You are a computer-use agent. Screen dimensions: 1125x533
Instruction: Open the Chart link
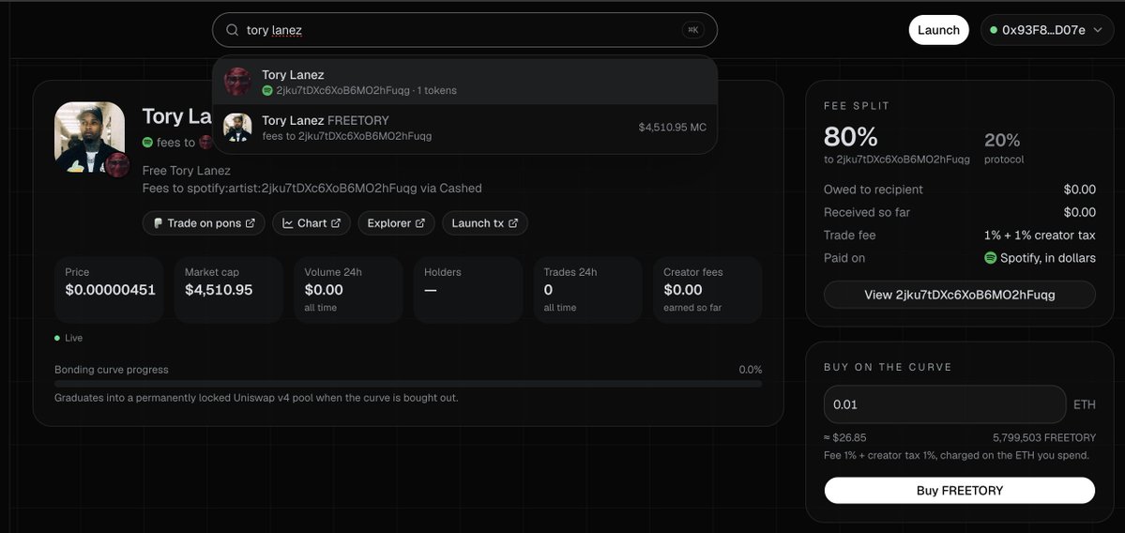(312, 223)
